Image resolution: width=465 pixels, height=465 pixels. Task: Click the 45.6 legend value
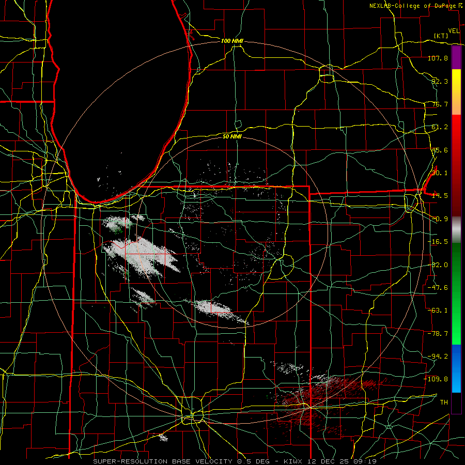point(440,150)
